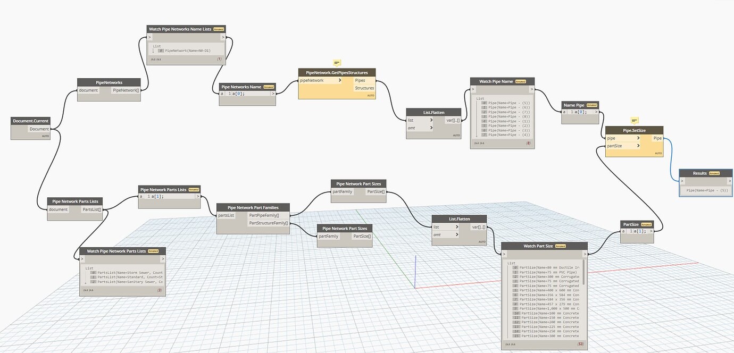
Task: Click the Renamed badge on Name Pipe code block
Action: coord(592,105)
